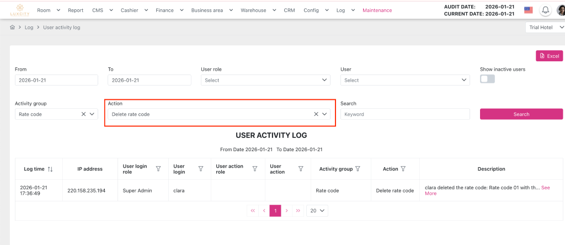Screen dimensions: 565x245
Task: Click See More in description
Action: tap(545, 188)
